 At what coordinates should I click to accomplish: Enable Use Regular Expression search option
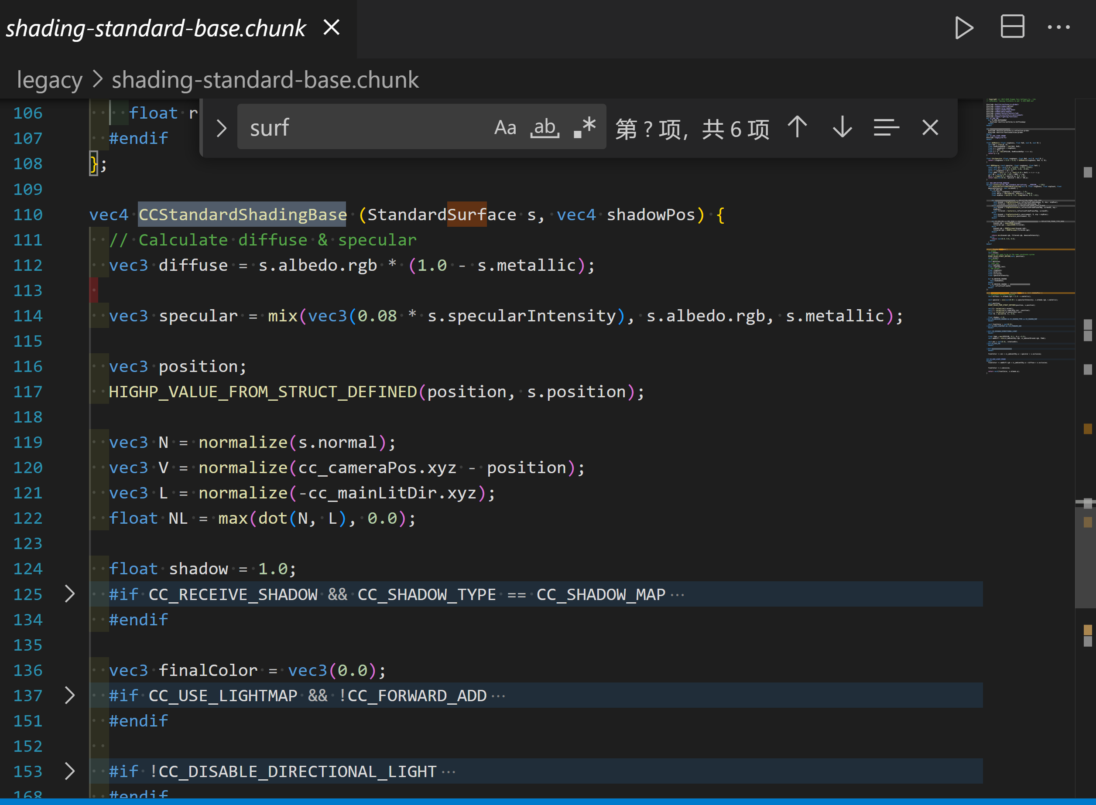point(585,128)
